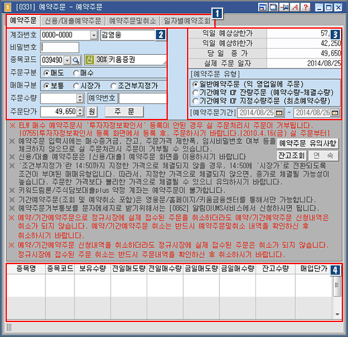Click the first title bar toolbar icon
This screenshot has height=337, width=348.
(262, 7)
